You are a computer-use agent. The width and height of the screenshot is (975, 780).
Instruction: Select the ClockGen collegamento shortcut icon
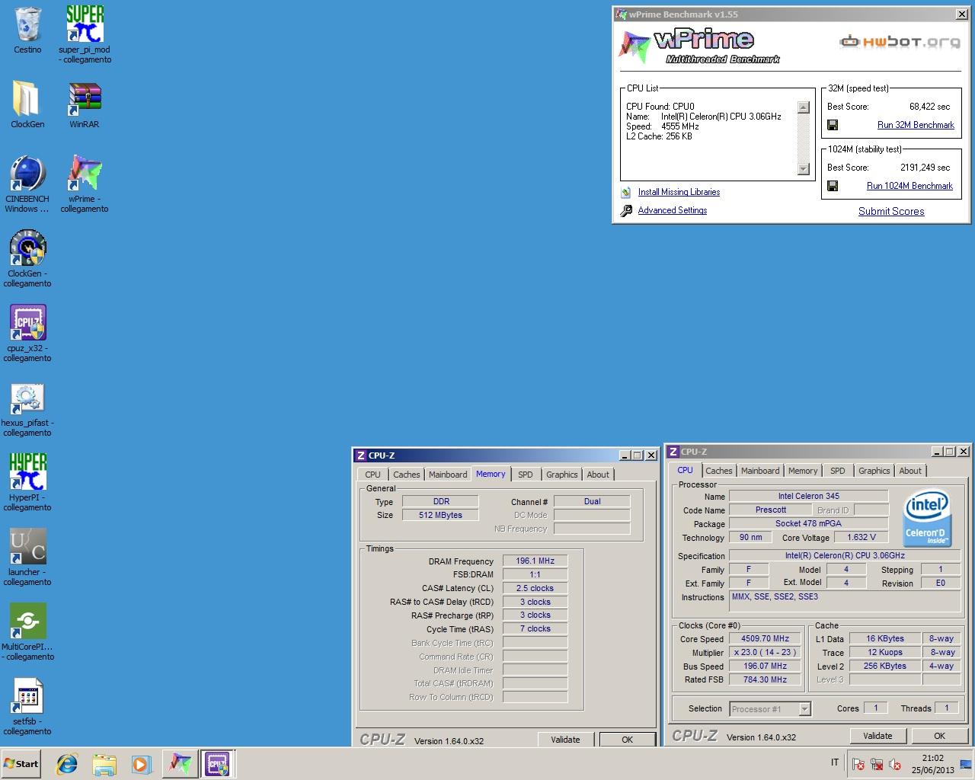[27, 258]
